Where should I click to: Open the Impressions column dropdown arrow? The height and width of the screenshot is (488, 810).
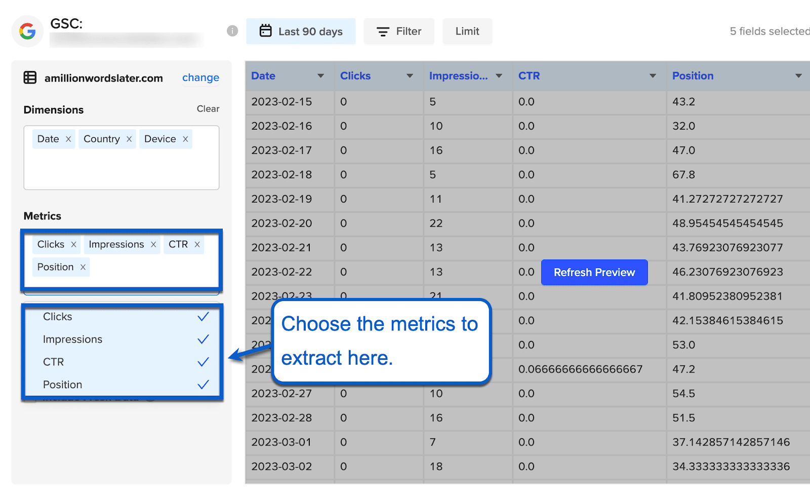tap(499, 76)
